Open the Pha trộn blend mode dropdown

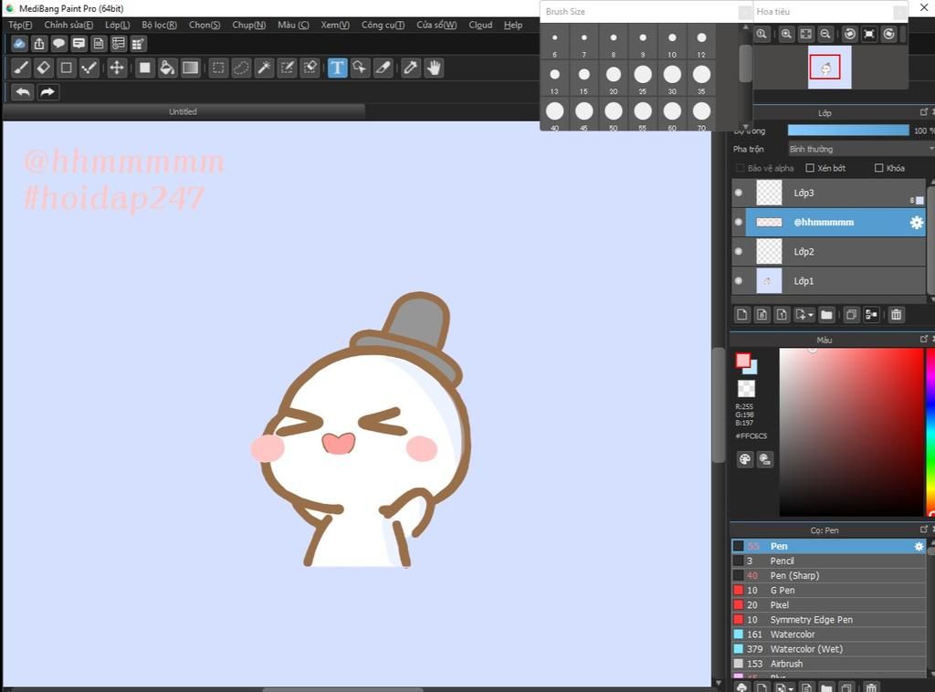tap(860, 149)
